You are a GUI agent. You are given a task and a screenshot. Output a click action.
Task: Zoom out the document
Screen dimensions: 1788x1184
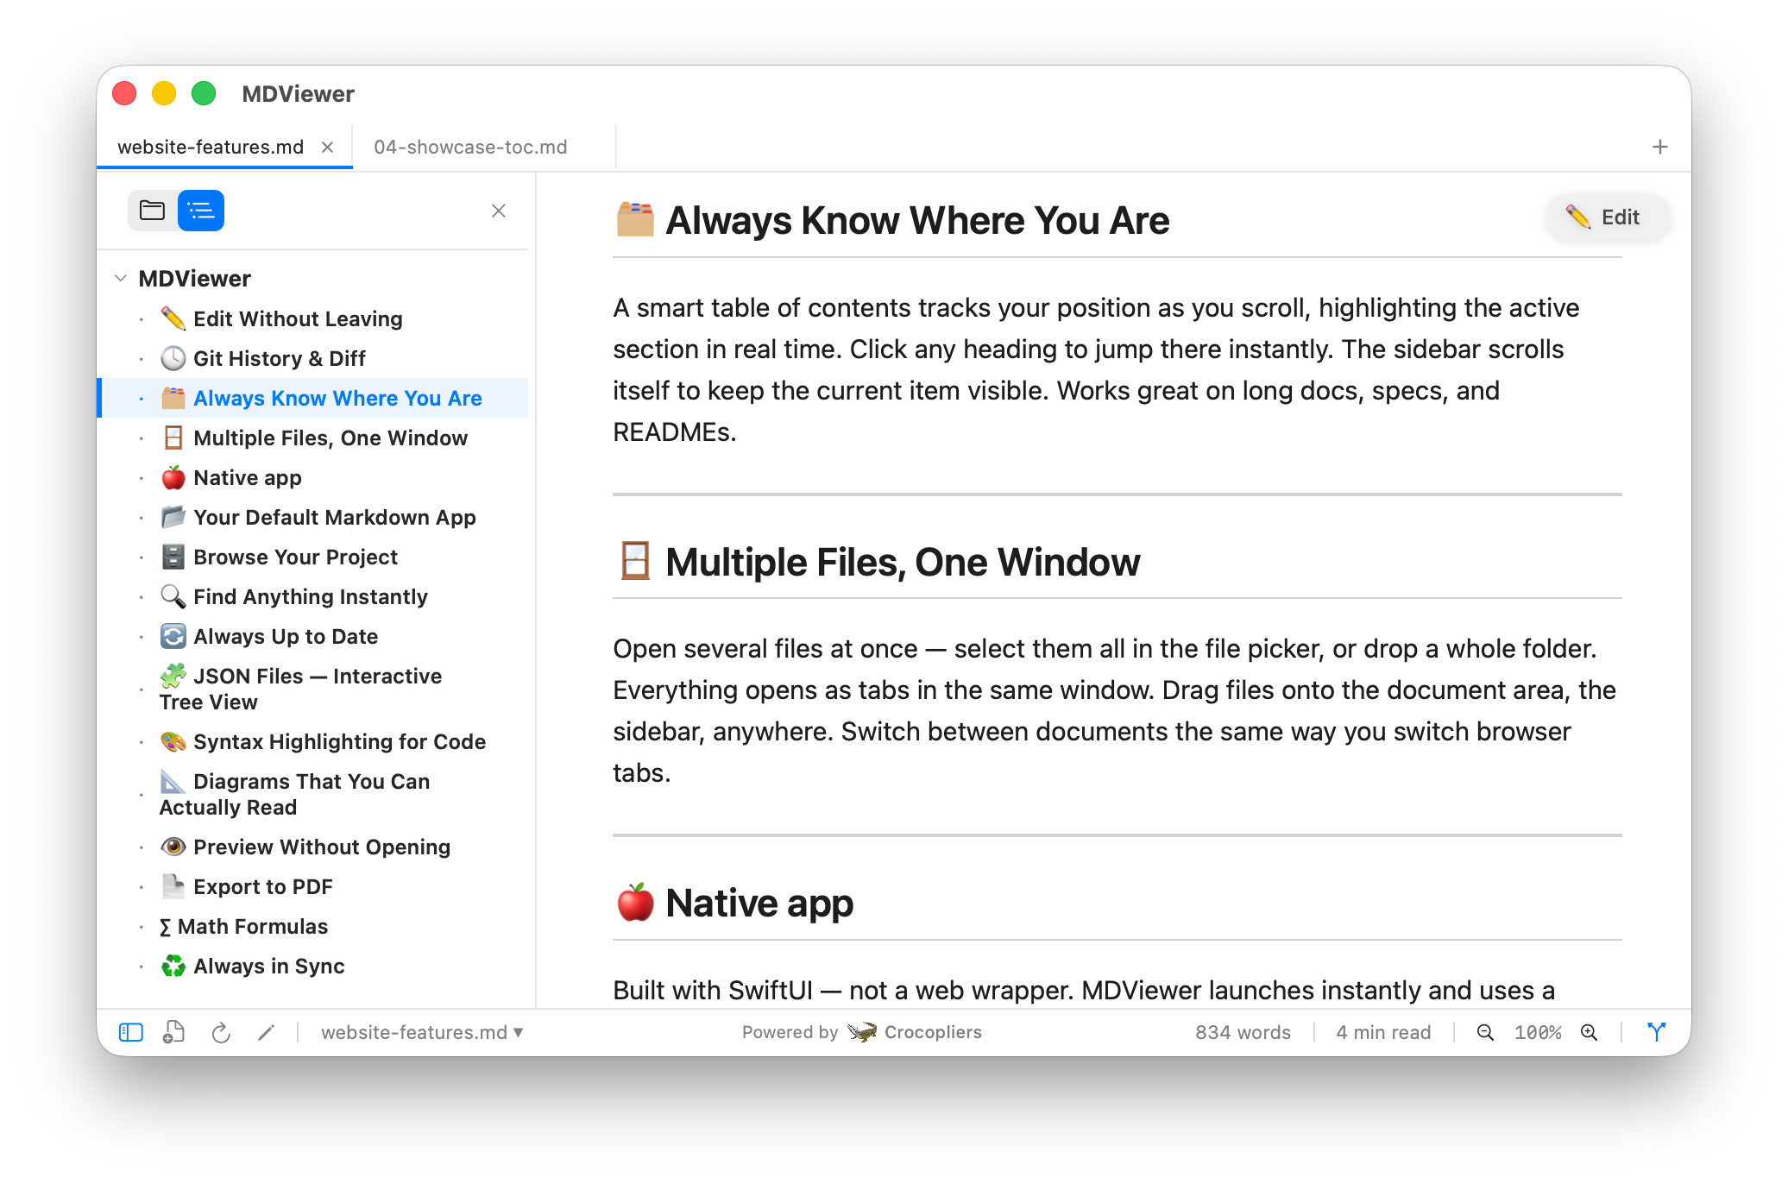pyautogui.click(x=1485, y=1032)
